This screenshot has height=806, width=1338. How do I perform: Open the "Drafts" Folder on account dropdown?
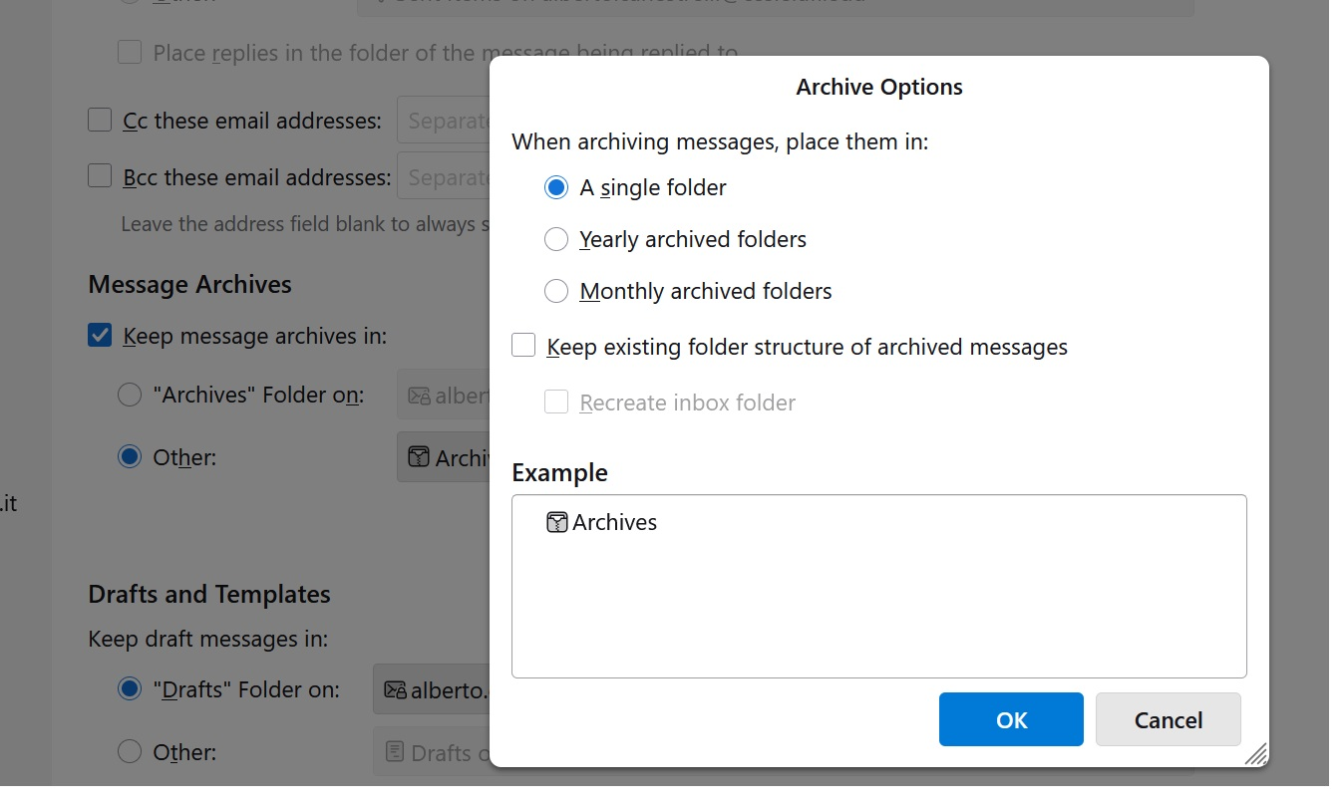(433, 689)
